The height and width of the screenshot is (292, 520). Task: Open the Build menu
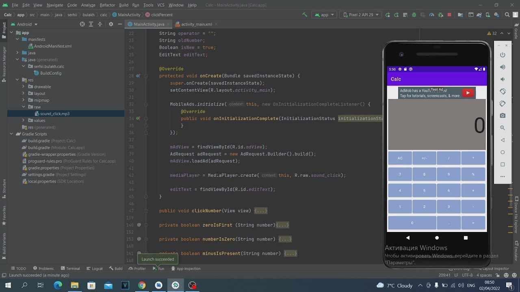click(123, 5)
